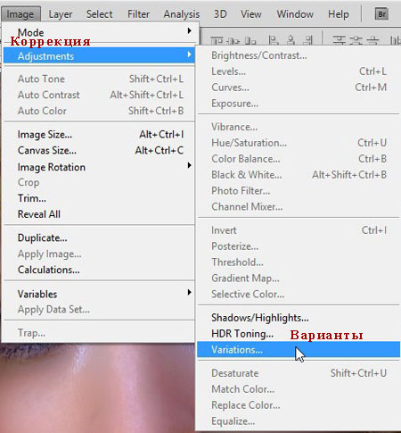Expand the Variables submenu arrow
The height and width of the screenshot is (433, 401).
[x=189, y=292]
